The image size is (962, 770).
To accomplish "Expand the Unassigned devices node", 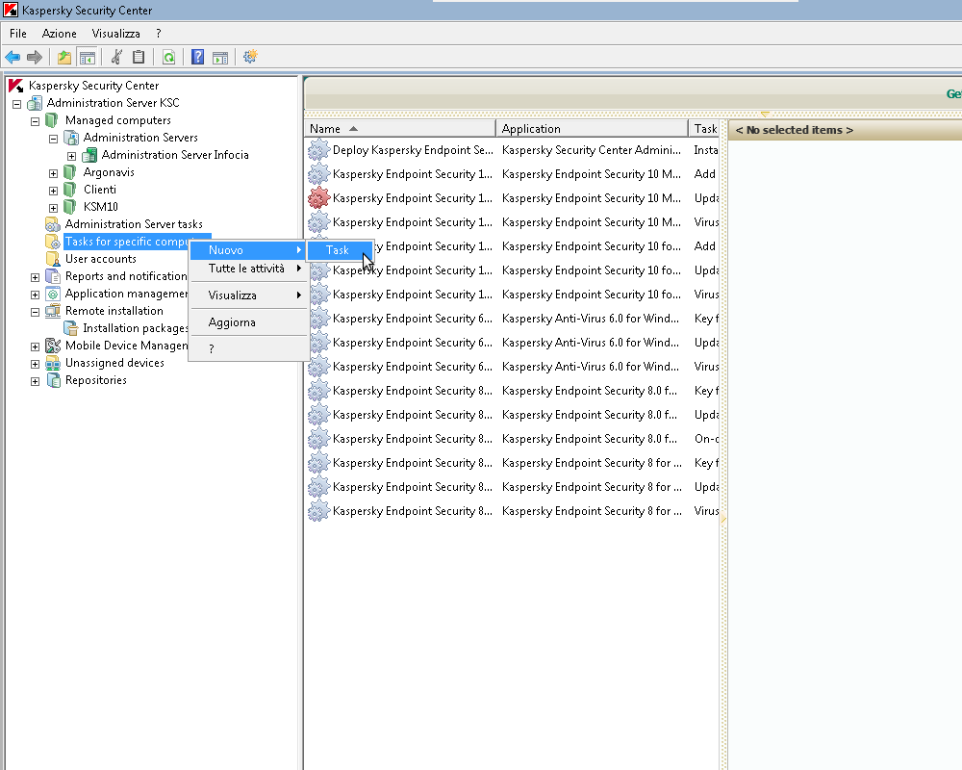I will (35, 364).
